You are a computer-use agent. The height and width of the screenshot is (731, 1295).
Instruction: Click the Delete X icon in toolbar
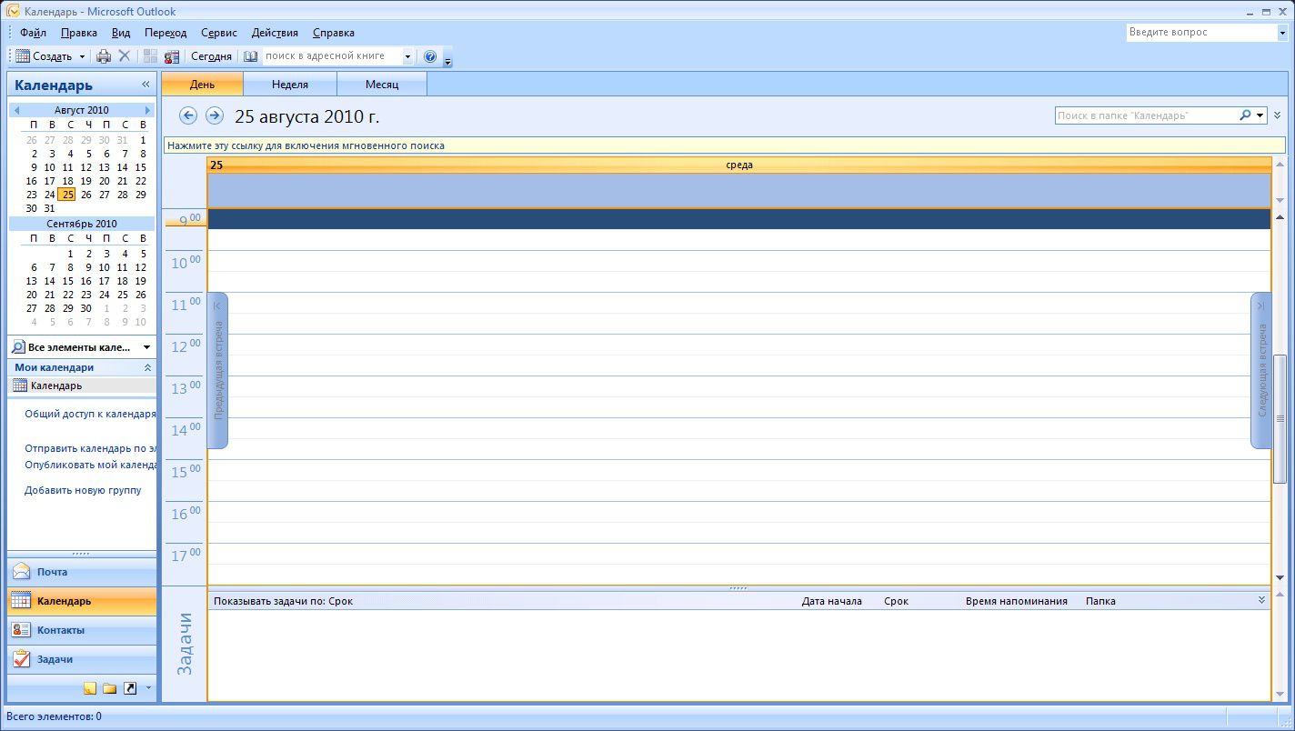coord(125,56)
